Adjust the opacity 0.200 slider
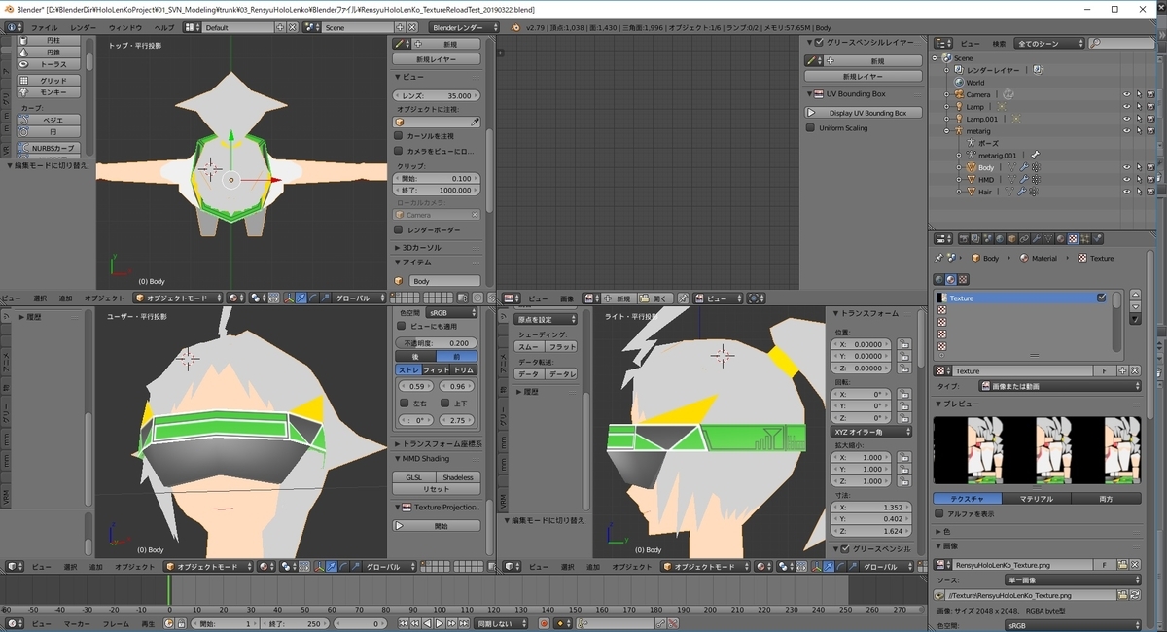 [438, 343]
